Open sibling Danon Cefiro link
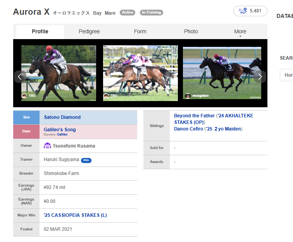The height and width of the screenshot is (242, 293). pyautogui.click(x=188, y=129)
